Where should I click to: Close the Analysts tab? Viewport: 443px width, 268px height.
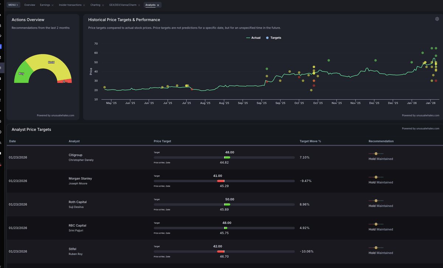tap(158, 5)
